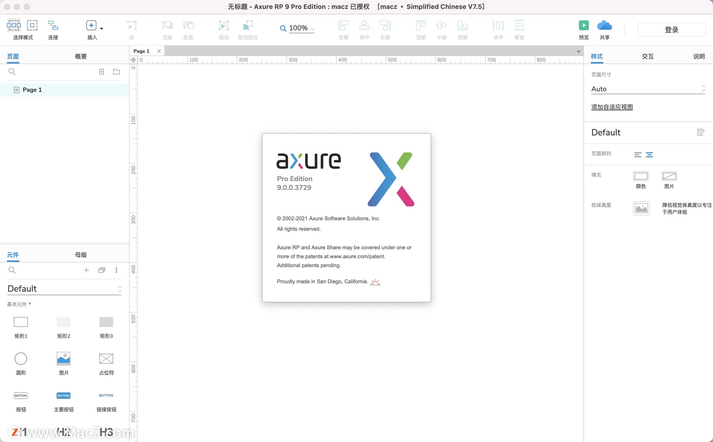The image size is (713, 442).
Task: Click the 点 point tool icon
Action: [131, 25]
